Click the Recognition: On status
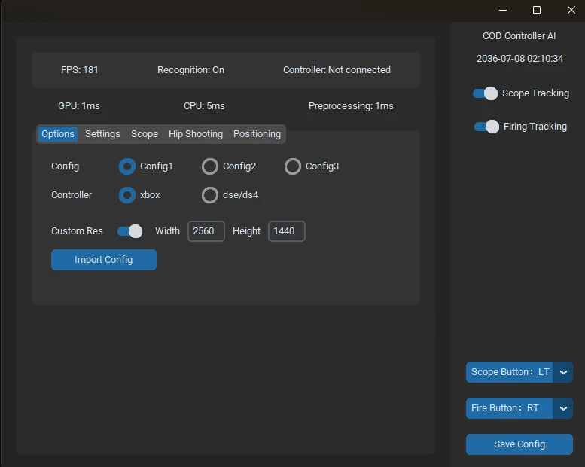The height and width of the screenshot is (467, 585). [x=190, y=70]
